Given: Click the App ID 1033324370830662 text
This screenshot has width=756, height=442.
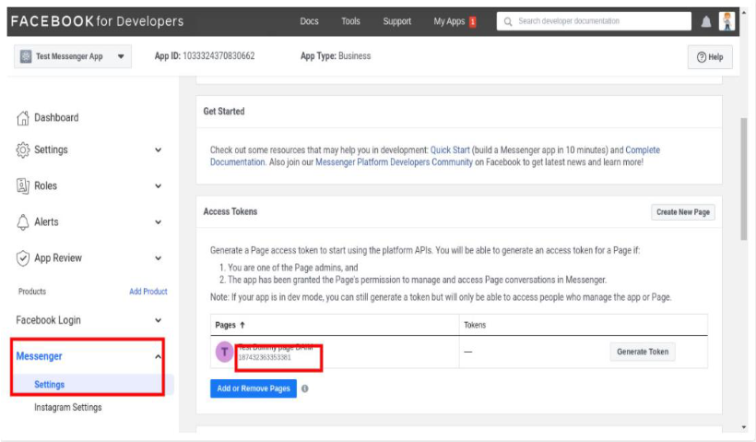Looking at the screenshot, I should pos(205,56).
